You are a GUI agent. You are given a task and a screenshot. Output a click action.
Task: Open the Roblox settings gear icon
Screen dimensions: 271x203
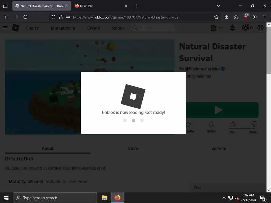click(260, 27)
